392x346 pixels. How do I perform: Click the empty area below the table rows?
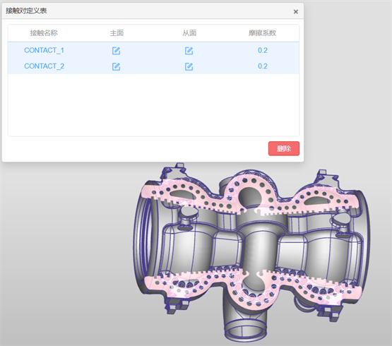[153, 105]
